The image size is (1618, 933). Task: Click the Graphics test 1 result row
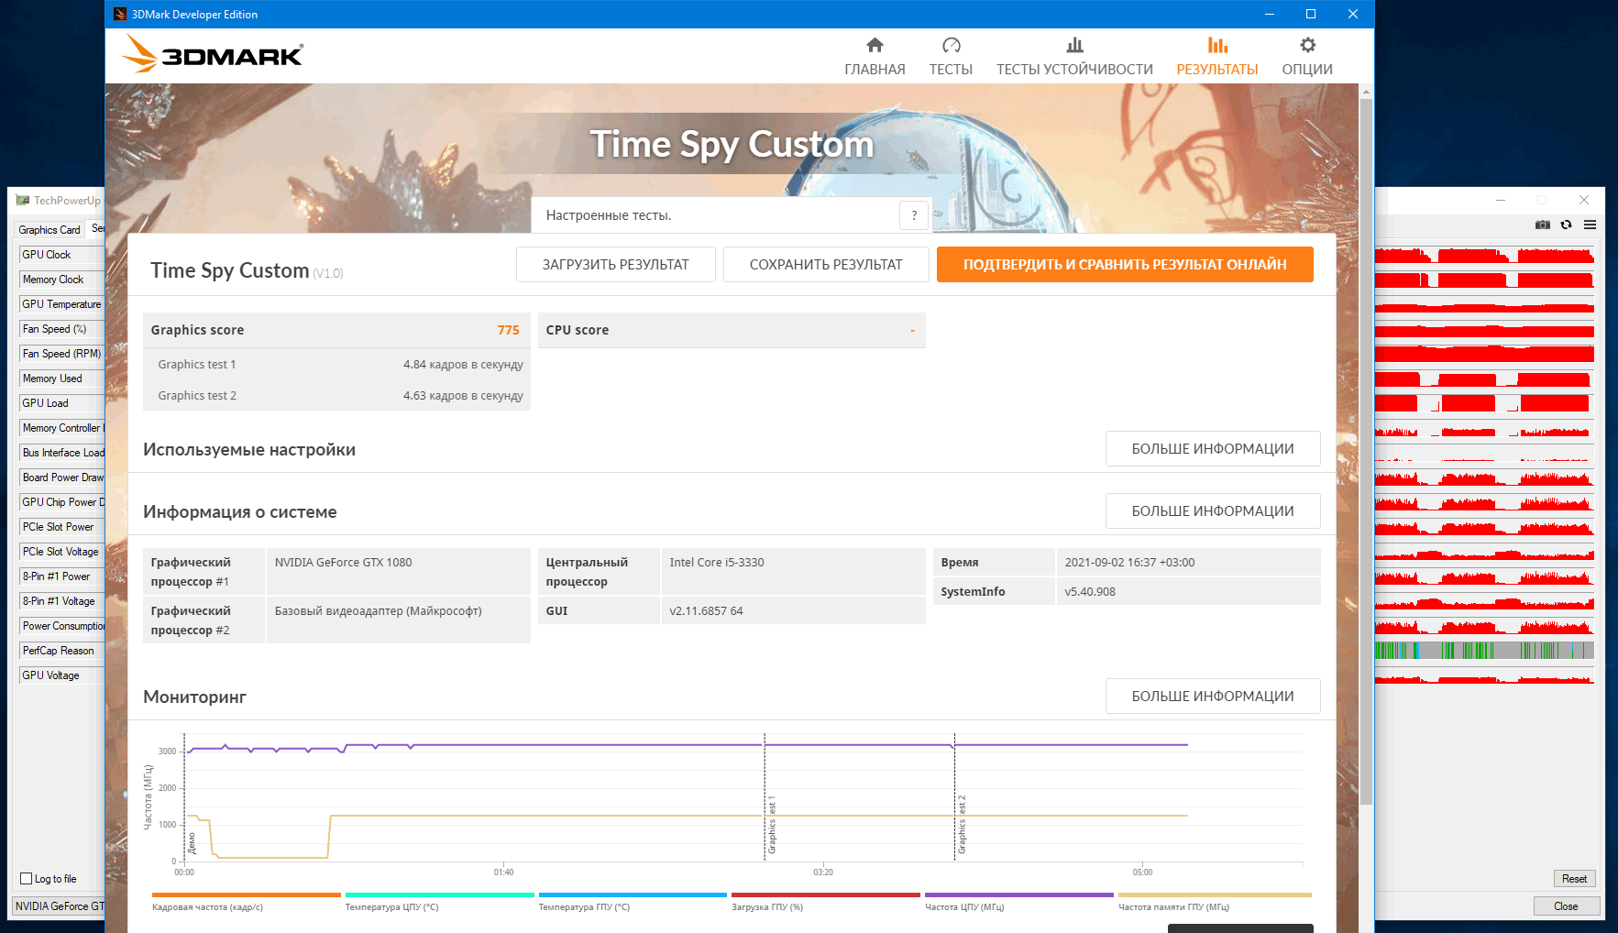[x=336, y=364]
